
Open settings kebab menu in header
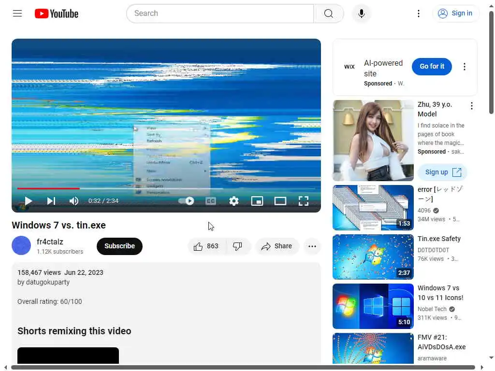coord(418,14)
